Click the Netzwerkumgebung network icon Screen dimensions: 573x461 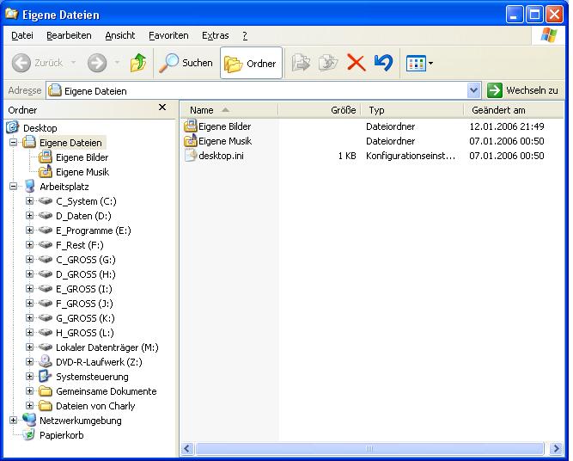point(29,420)
